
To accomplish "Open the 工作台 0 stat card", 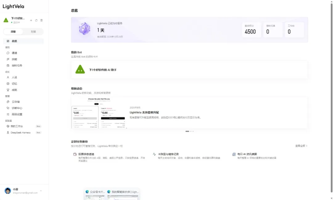I will (x=294, y=30).
